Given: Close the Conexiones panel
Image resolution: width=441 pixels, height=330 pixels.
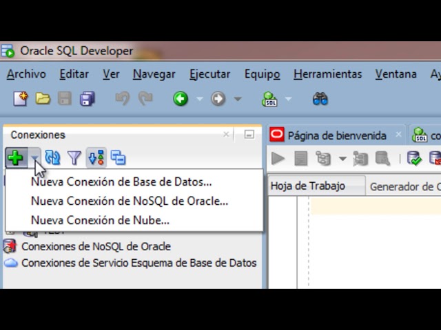Looking at the screenshot, I should coord(226,135).
